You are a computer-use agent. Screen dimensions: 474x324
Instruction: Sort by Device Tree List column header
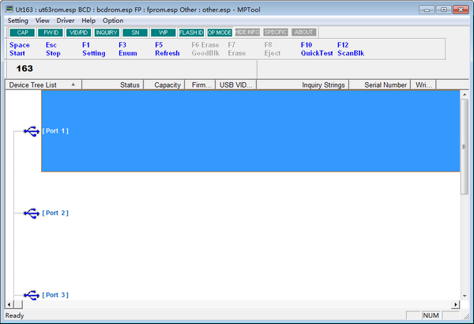[41, 85]
